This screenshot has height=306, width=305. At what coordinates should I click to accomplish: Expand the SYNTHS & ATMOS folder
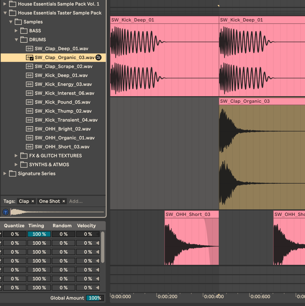click(x=16, y=165)
